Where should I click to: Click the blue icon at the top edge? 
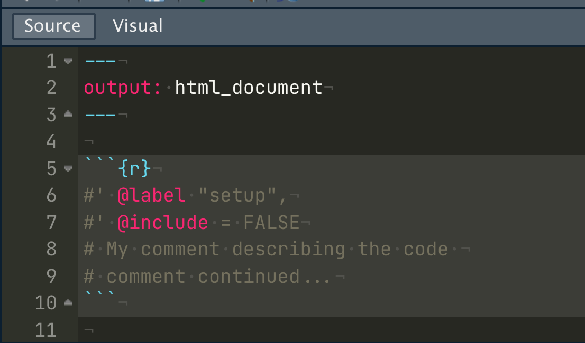pos(156,2)
